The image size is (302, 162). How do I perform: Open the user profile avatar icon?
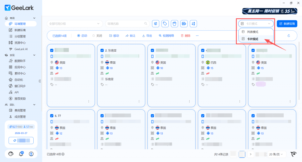31,154
